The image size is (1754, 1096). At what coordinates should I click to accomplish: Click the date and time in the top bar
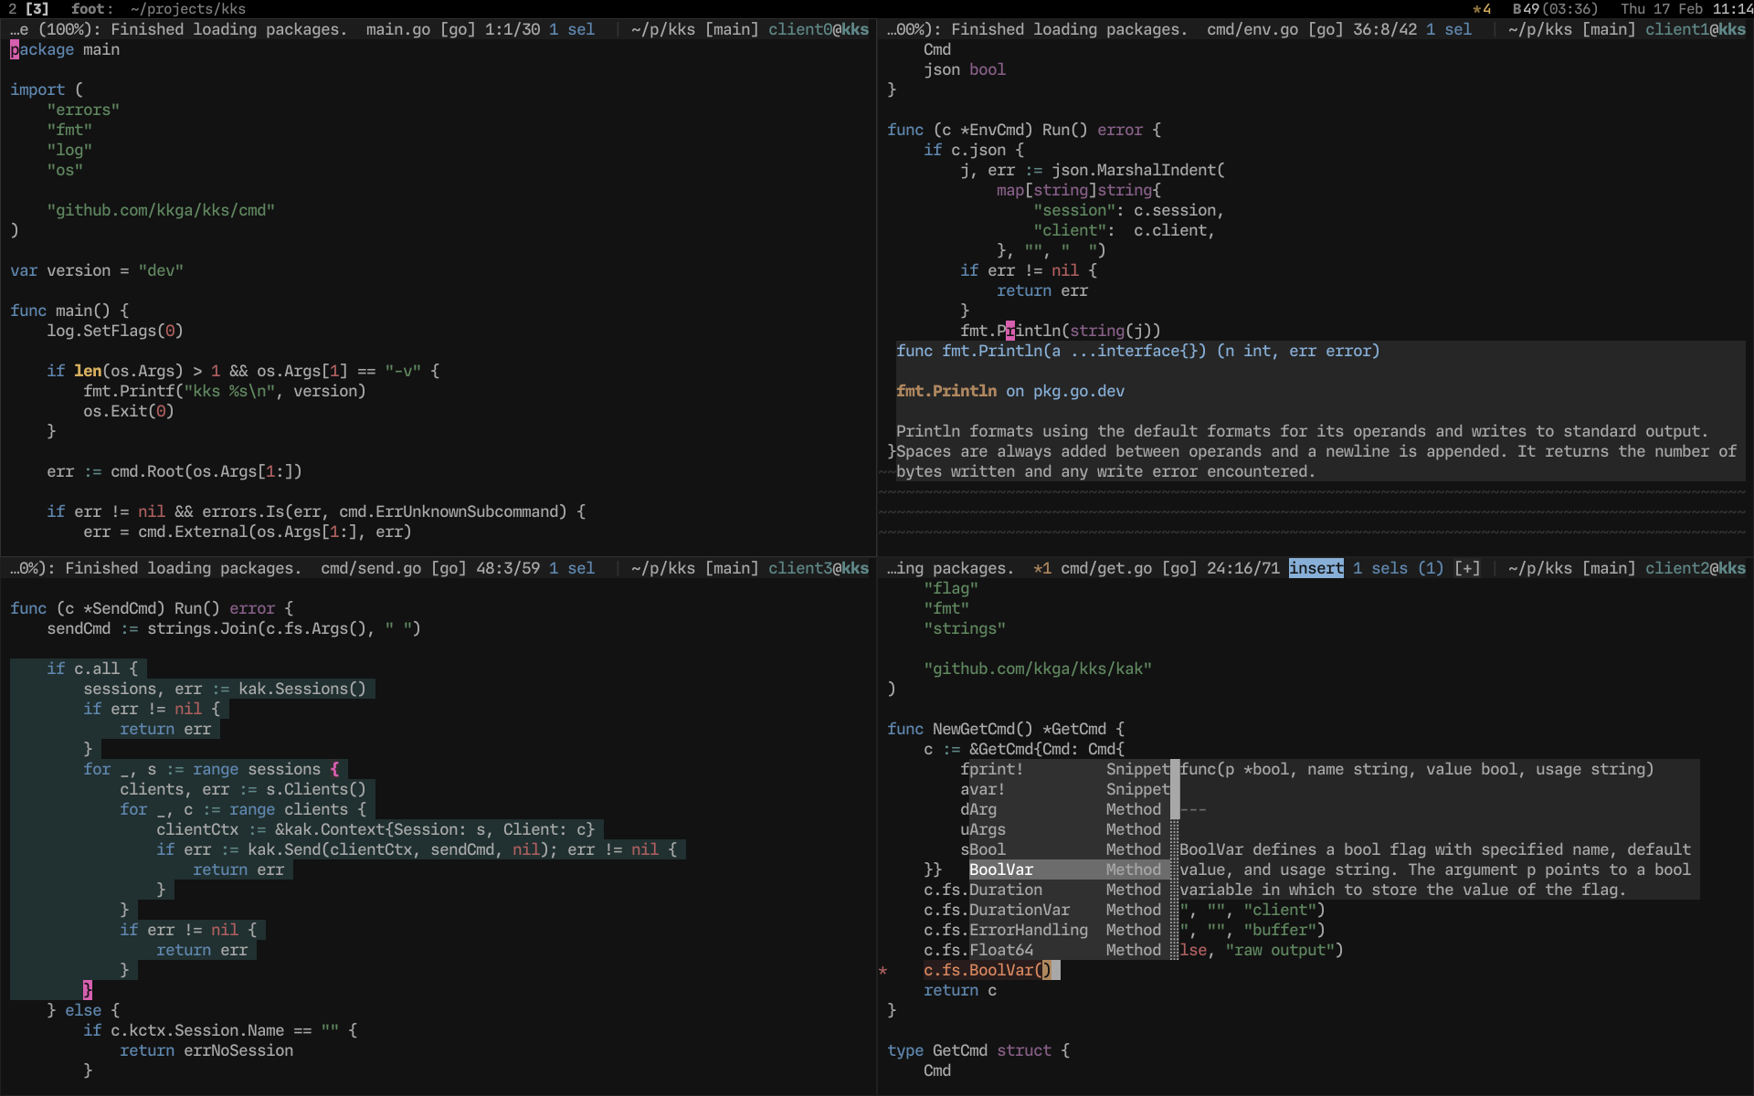tap(1686, 9)
